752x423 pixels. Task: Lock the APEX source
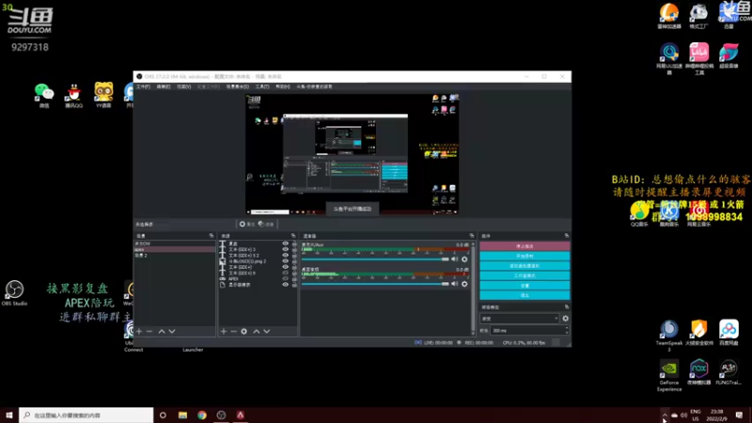click(294, 278)
